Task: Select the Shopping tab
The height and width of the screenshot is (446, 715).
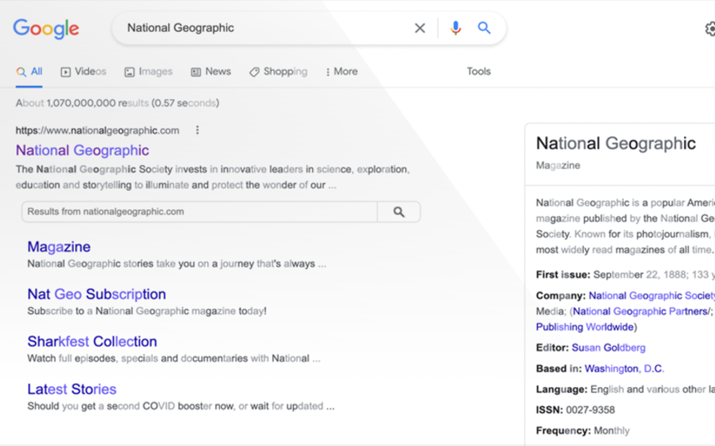Action: (x=278, y=71)
